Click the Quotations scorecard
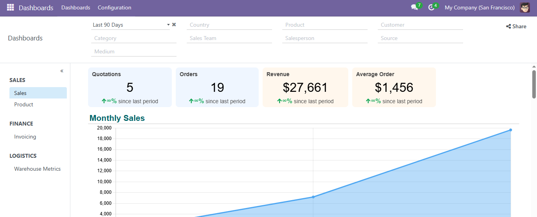 coord(130,87)
